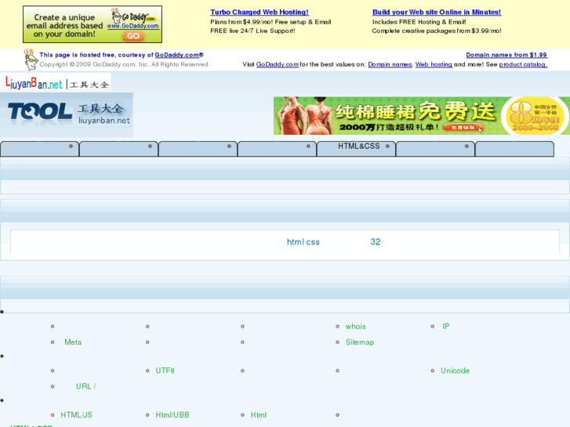Open the Domain names link
Image resolution: width=570 pixels, height=427 pixels.
(x=390, y=64)
